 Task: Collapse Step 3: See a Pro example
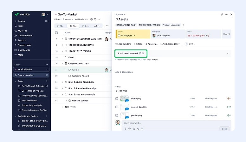coord(62,94)
